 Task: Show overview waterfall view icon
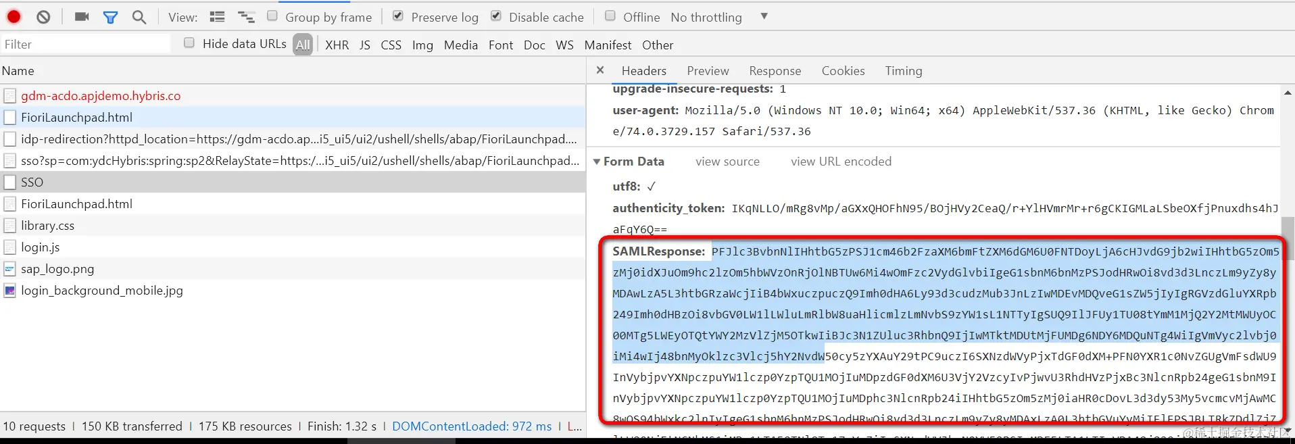246,17
